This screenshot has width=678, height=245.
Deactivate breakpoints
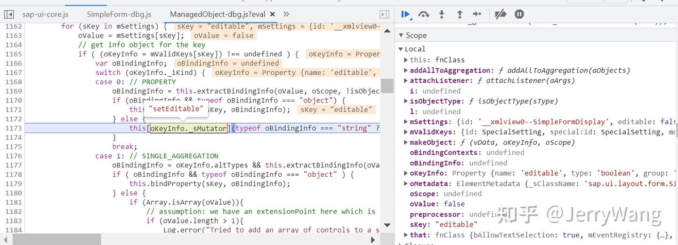tap(500, 15)
